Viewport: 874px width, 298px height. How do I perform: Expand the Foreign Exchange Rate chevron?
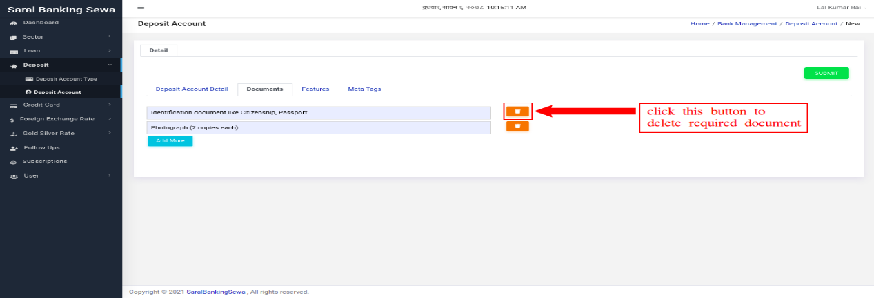(110, 119)
